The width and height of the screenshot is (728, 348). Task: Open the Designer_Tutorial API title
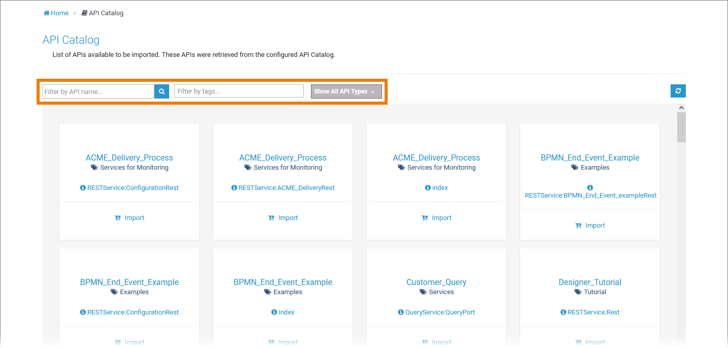coord(590,282)
